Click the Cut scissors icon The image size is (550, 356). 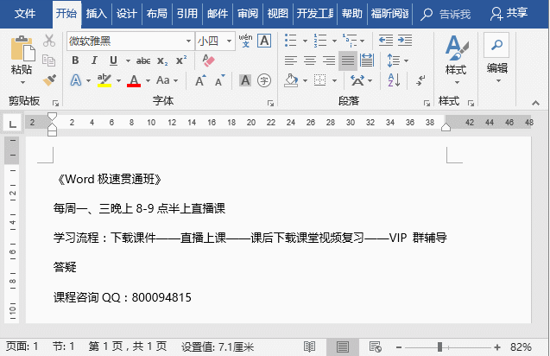[x=49, y=41]
